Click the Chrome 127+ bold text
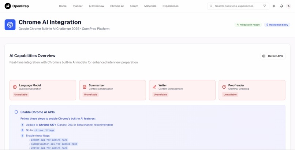 pyautogui.click(x=48, y=125)
